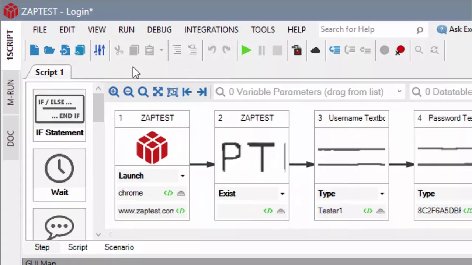Click the Copy icon in the toolbar
The image size is (472, 265).
(x=134, y=50)
